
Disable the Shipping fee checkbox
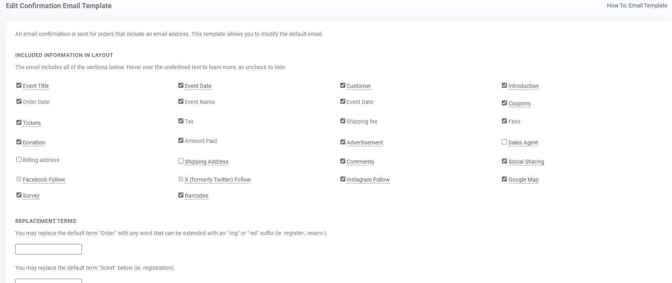point(343,121)
